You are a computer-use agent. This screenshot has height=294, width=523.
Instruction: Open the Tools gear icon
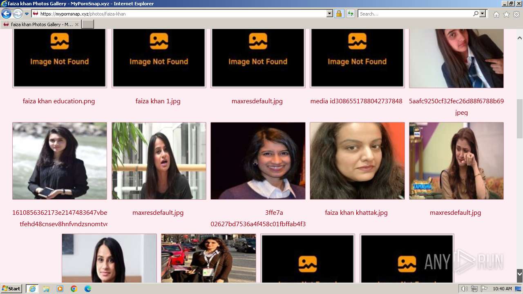point(516,14)
